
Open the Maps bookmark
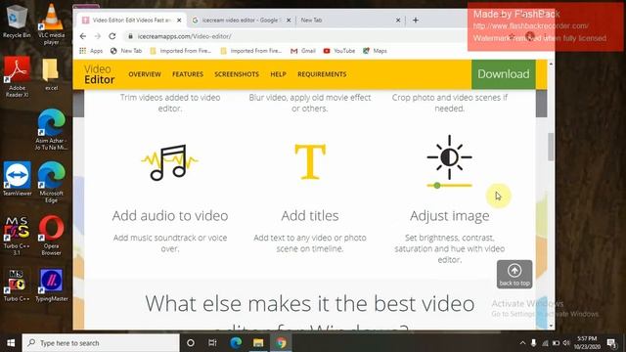point(375,51)
